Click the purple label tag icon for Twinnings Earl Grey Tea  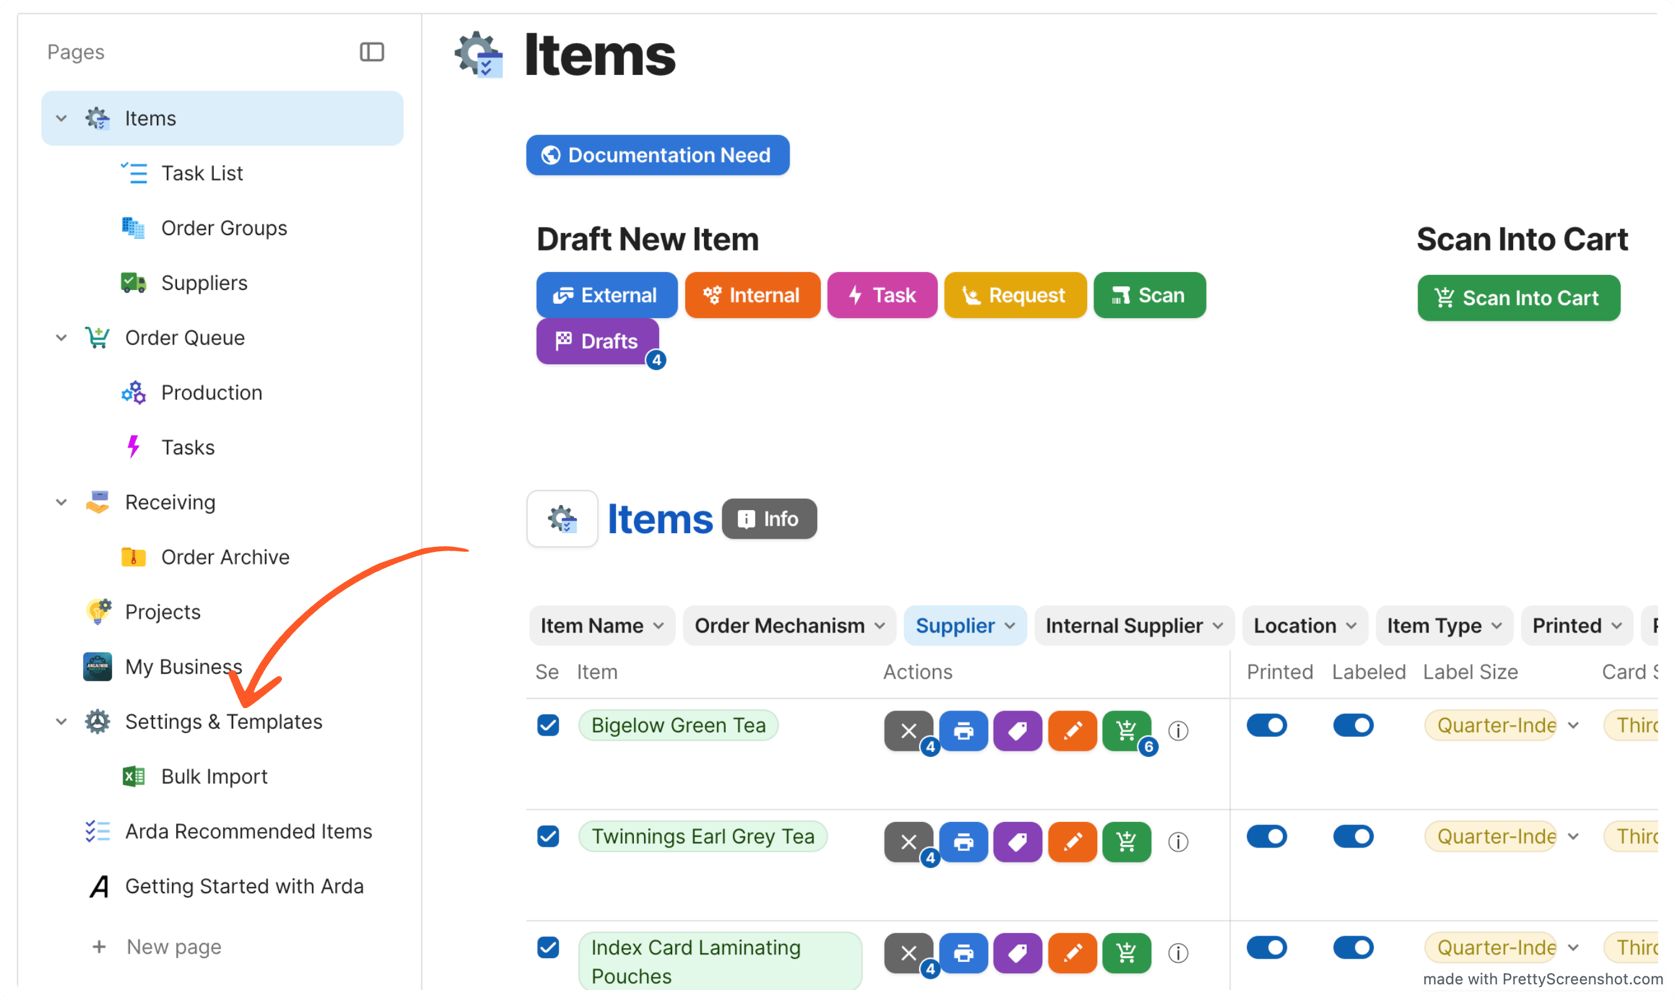point(1017,842)
